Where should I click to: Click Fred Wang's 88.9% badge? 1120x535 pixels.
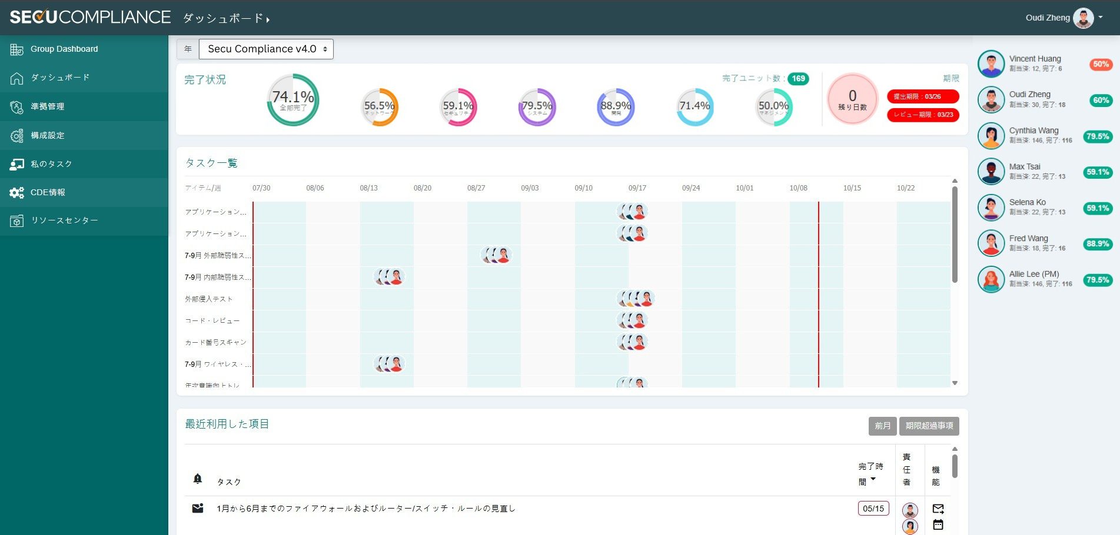pyautogui.click(x=1098, y=244)
